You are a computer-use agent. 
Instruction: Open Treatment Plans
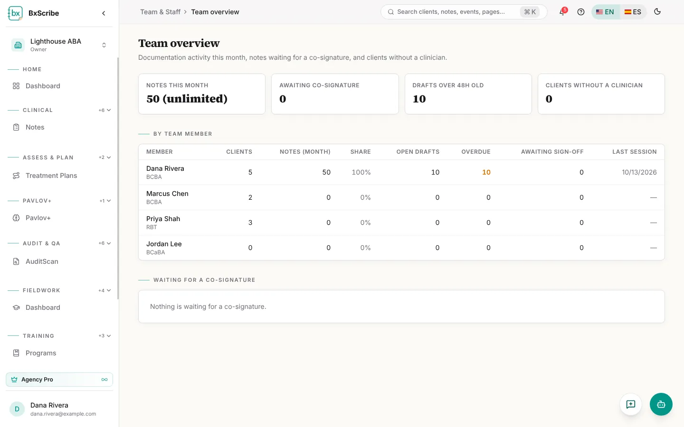[59, 176]
